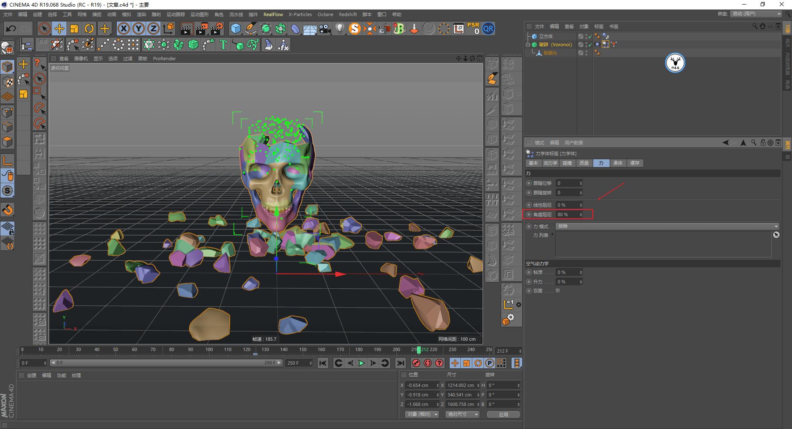Select the Rotate tool
792x429 pixels.
coord(89,28)
